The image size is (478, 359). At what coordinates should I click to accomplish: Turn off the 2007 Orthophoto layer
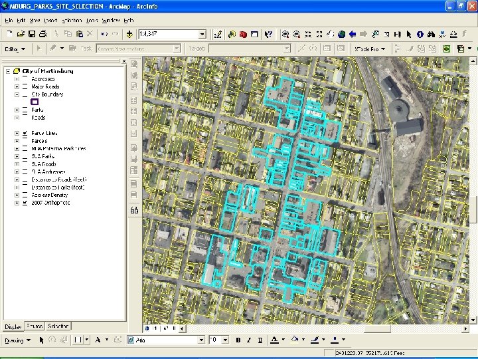pos(25,203)
